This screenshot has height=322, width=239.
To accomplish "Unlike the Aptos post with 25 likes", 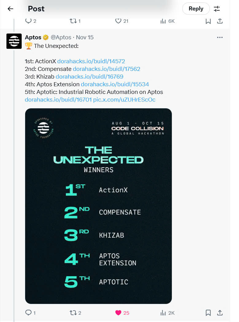I will [118, 312].
